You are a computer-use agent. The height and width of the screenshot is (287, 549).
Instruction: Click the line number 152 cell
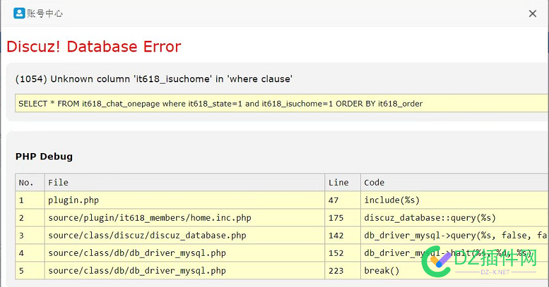pyautogui.click(x=336, y=253)
